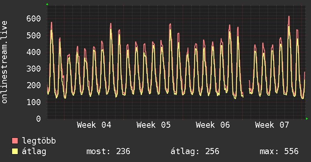Screen dimensions: 311x162
Task: Click the 0 label on the Y axis
Action: click(38, 119)
